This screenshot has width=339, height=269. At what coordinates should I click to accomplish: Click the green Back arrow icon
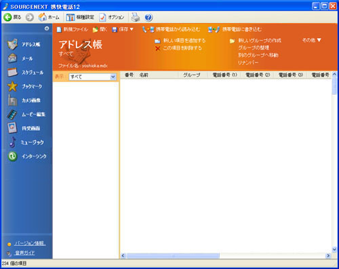coord(7,17)
